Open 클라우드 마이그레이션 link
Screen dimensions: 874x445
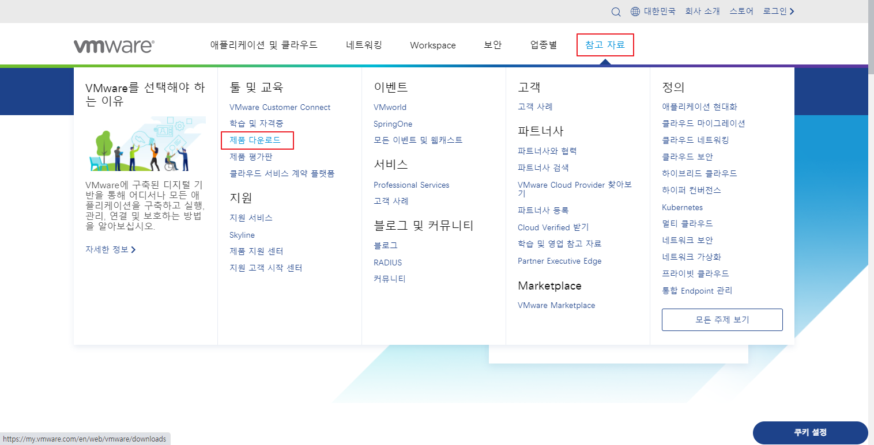[703, 124]
